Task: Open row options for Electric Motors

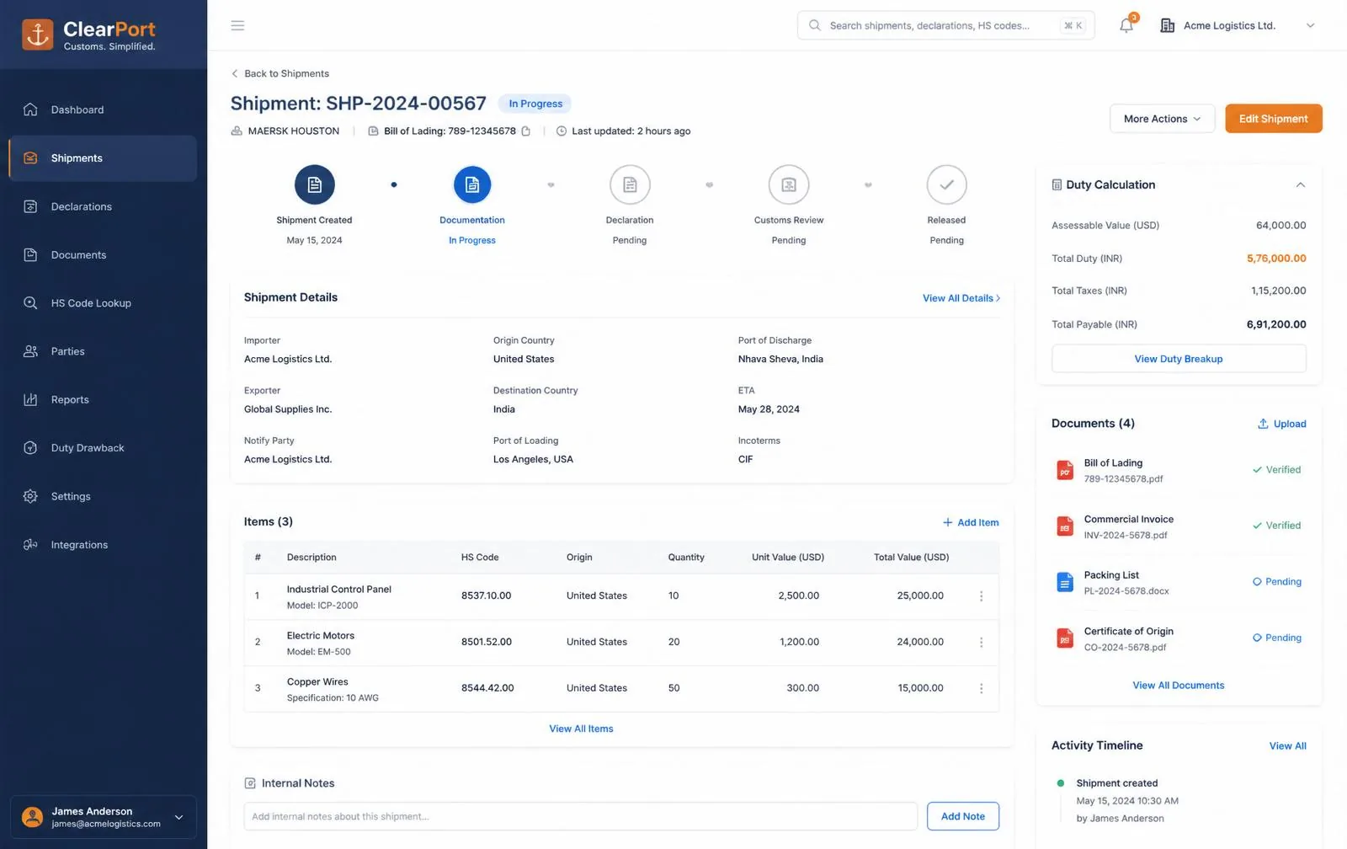Action: [981, 643]
